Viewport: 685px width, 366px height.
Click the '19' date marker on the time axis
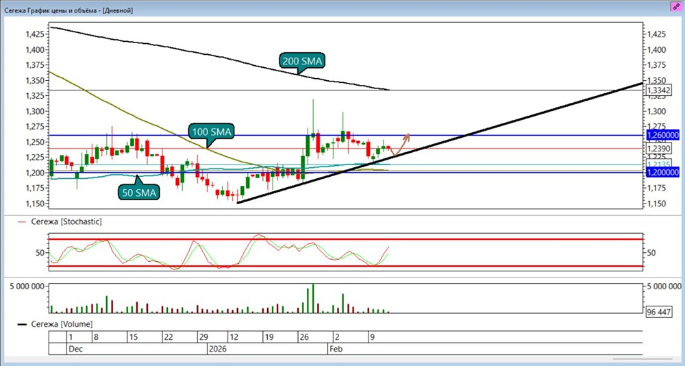coord(269,337)
